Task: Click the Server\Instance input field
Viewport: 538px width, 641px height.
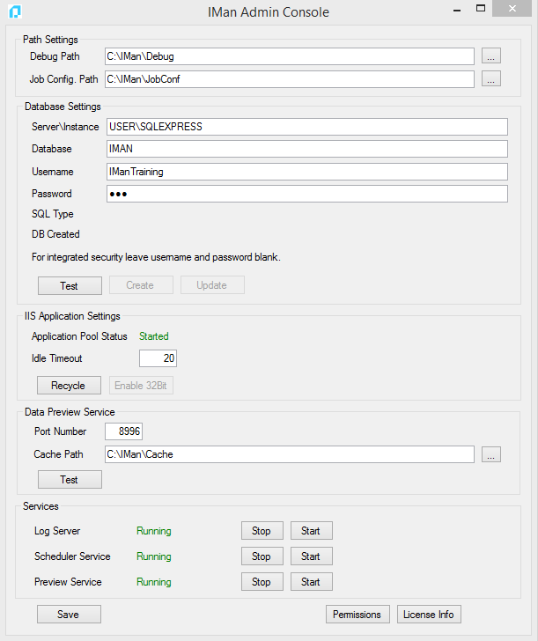Action: coord(306,127)
